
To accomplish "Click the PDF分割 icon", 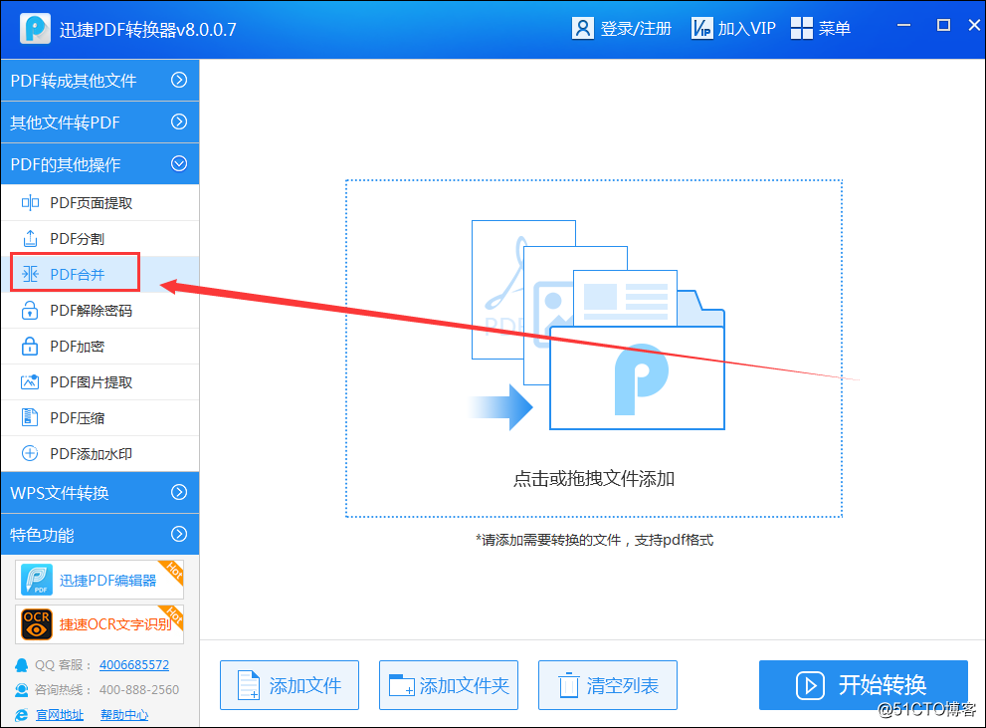I will (x=30, y=238).
